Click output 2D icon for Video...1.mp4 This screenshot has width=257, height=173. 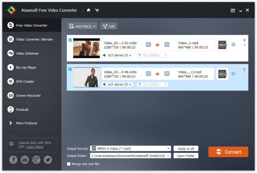(x=167, y=45)
